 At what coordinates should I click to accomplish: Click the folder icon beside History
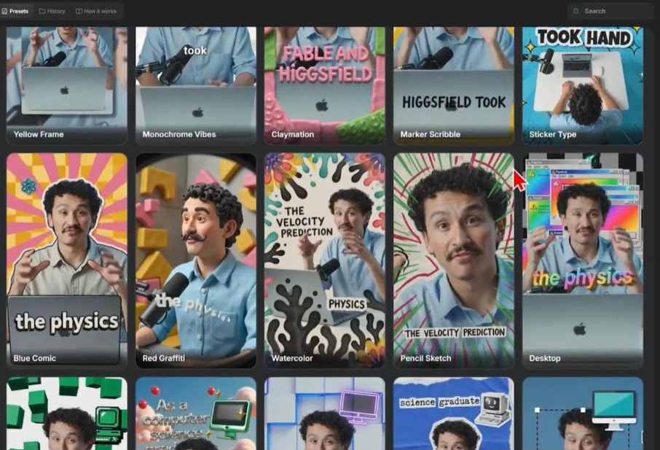[42, 11]
